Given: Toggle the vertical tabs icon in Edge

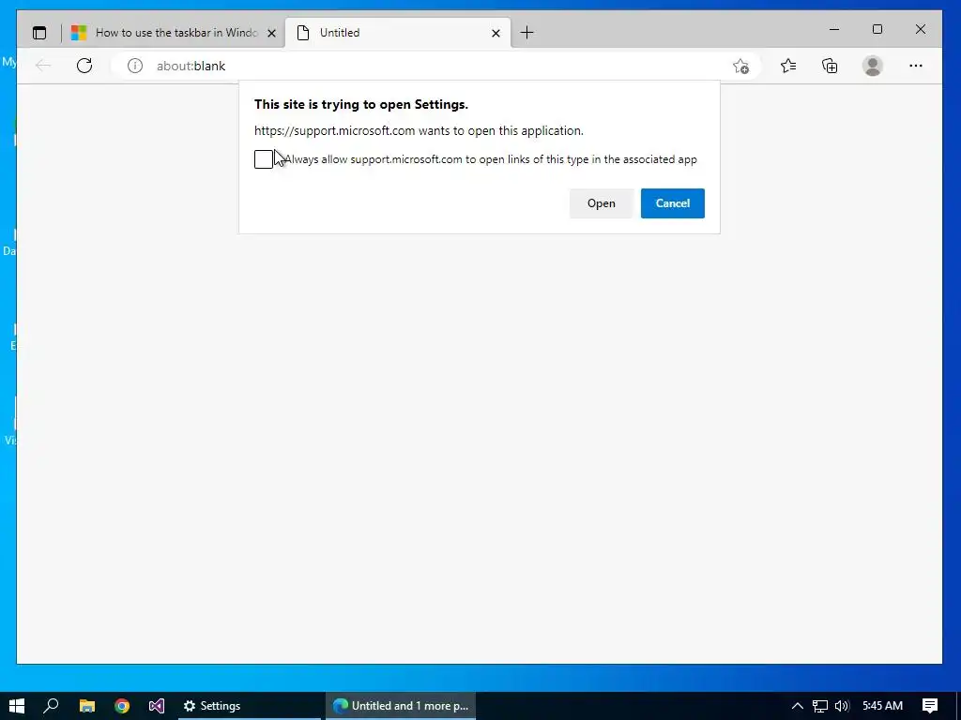Looking at the screenshot, I should 39,33.
